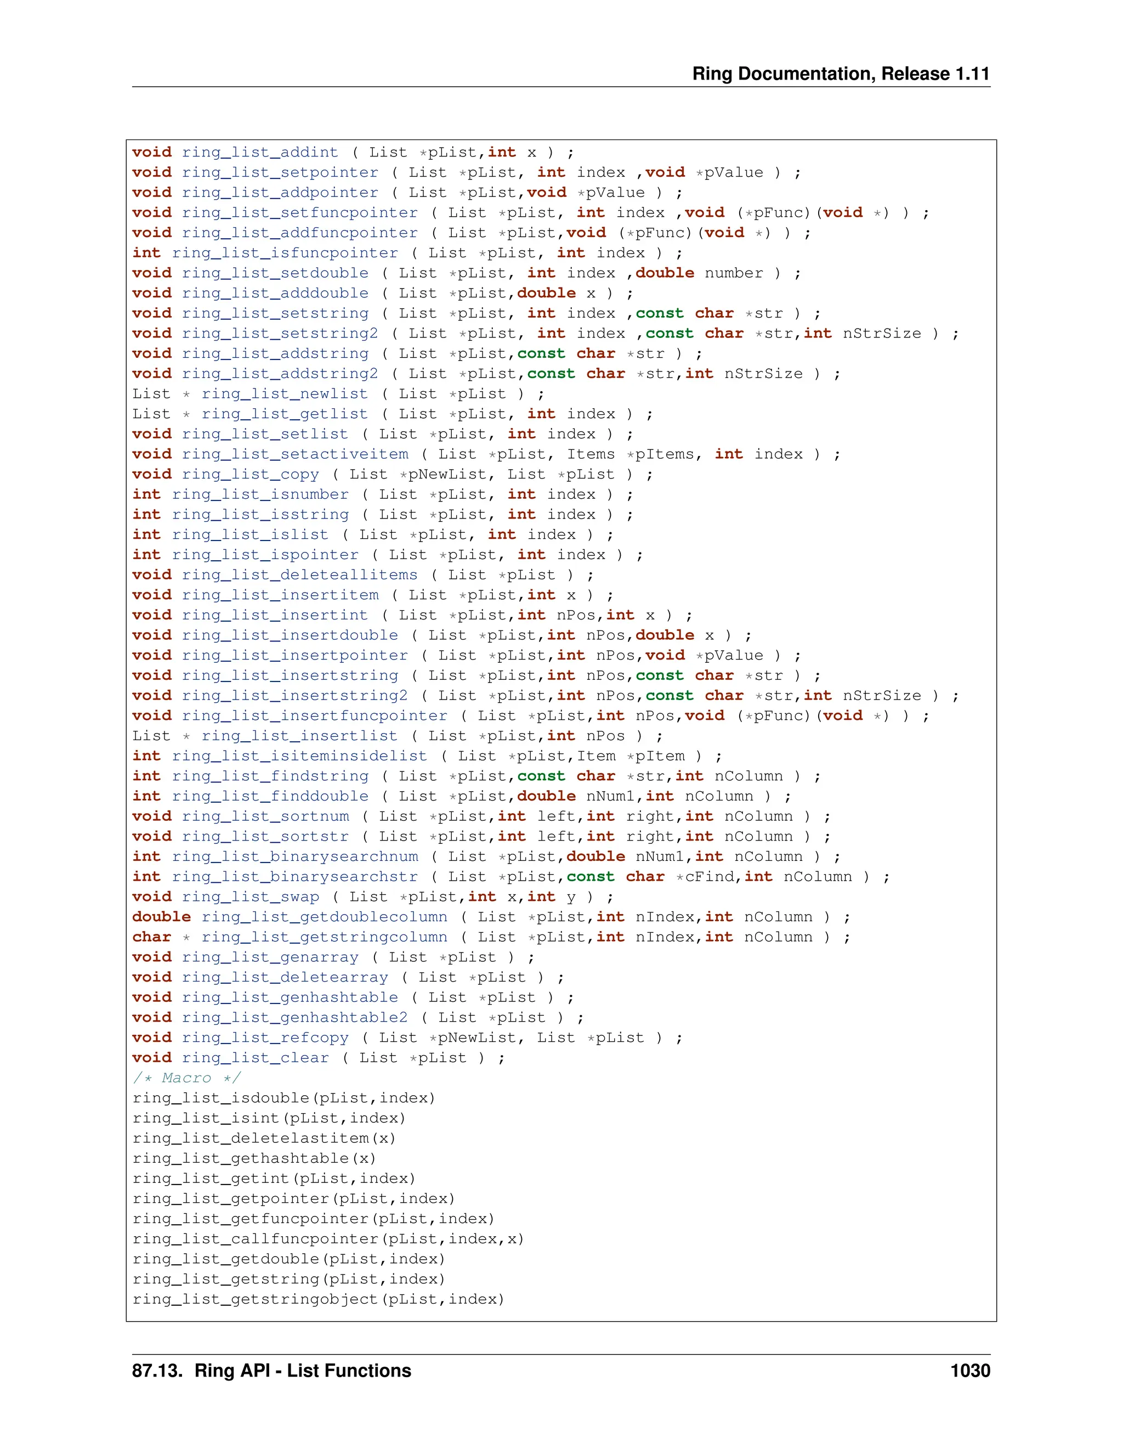Viewport: 1123px width, 1454px height.
Task: Click the ring_list_getstringobject macro line
Action: 318,1299
